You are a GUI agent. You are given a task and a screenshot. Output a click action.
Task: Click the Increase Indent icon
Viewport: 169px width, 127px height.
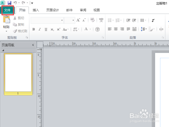tap(134, 20)
